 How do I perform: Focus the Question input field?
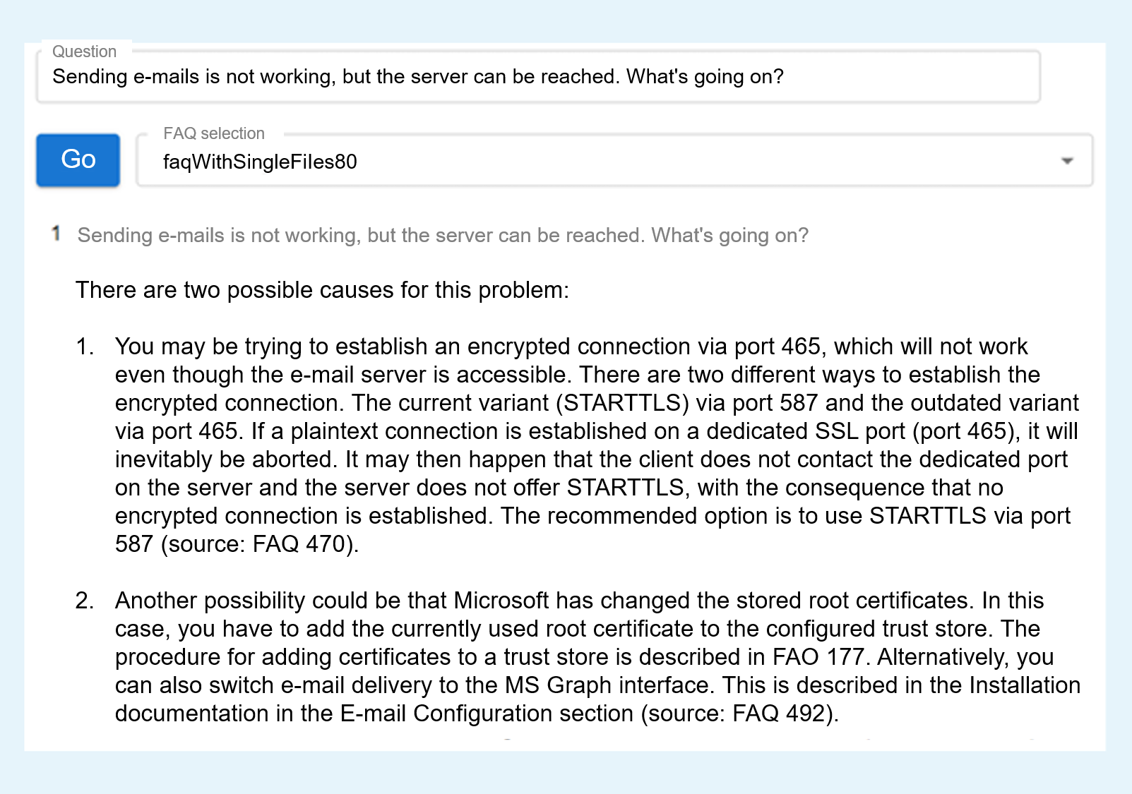coord(538,77)
